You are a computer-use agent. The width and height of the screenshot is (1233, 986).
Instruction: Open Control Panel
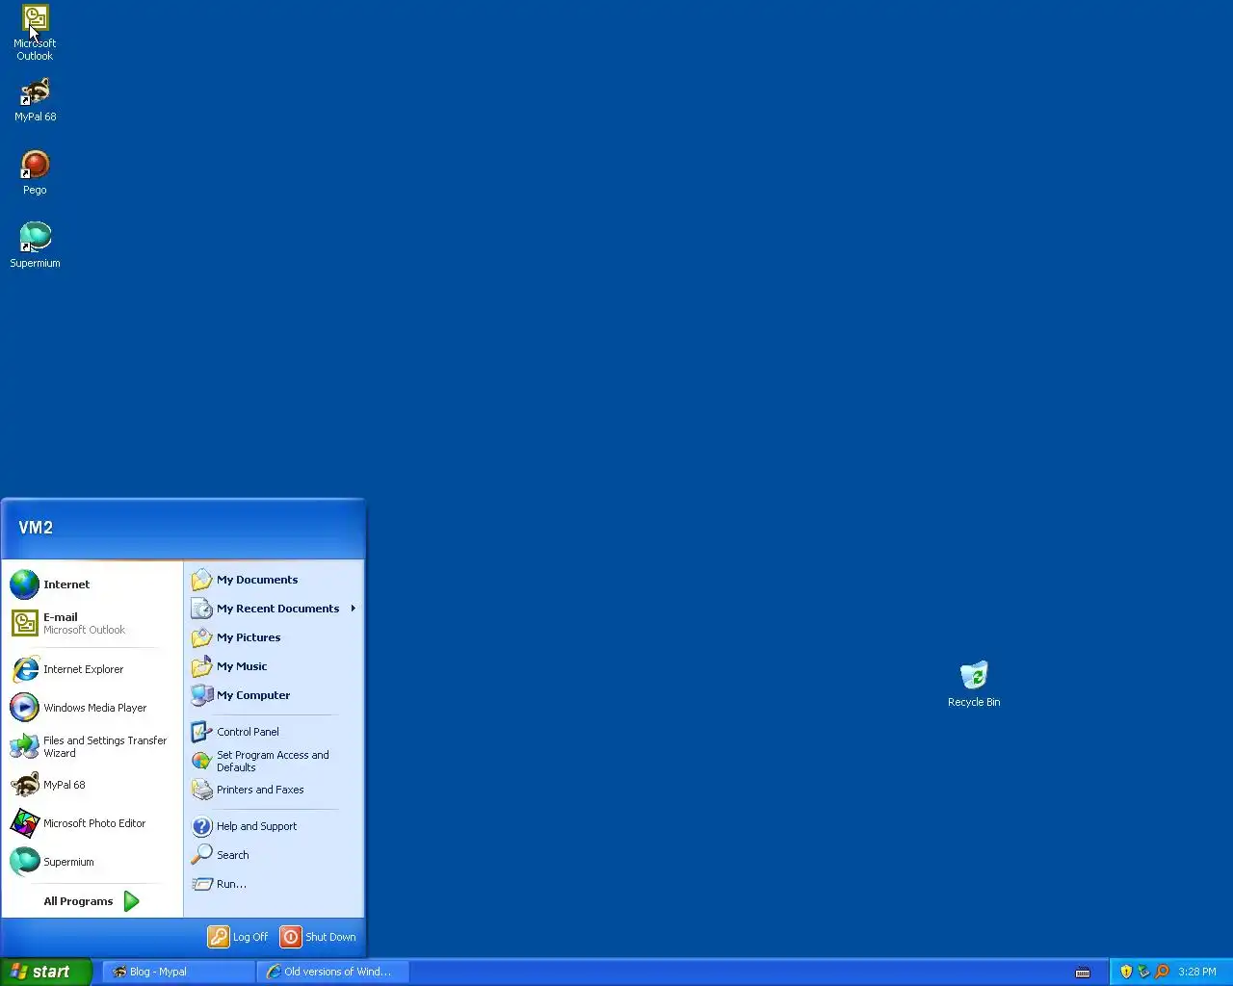[274, 732]
